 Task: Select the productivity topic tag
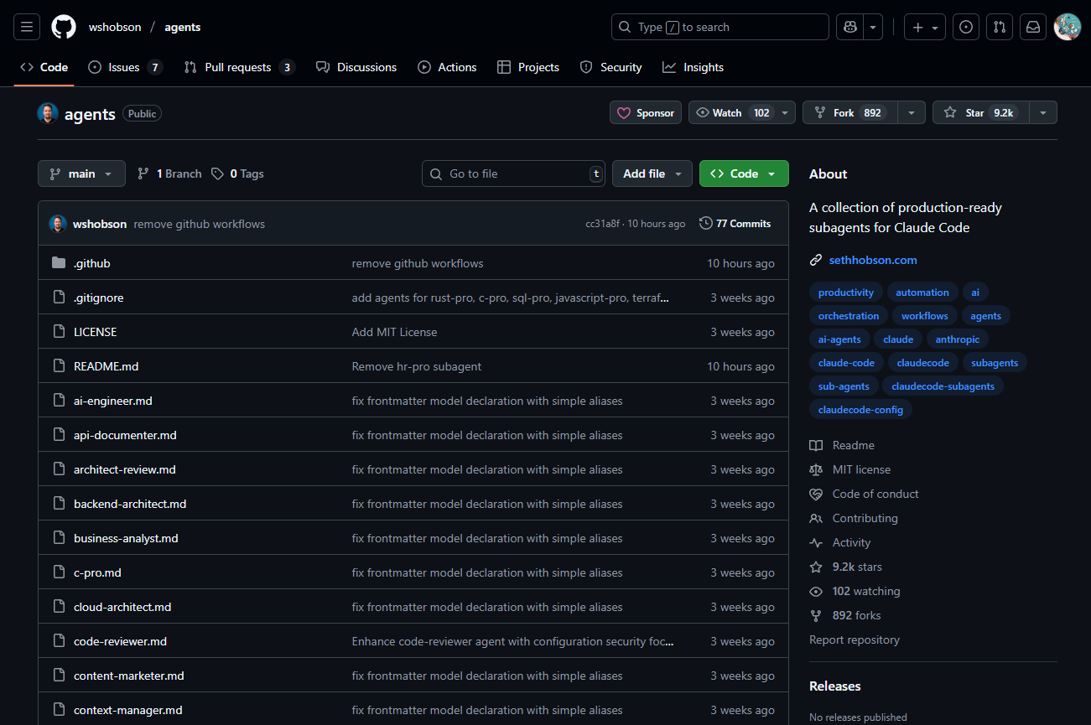[x=846, y=293]
